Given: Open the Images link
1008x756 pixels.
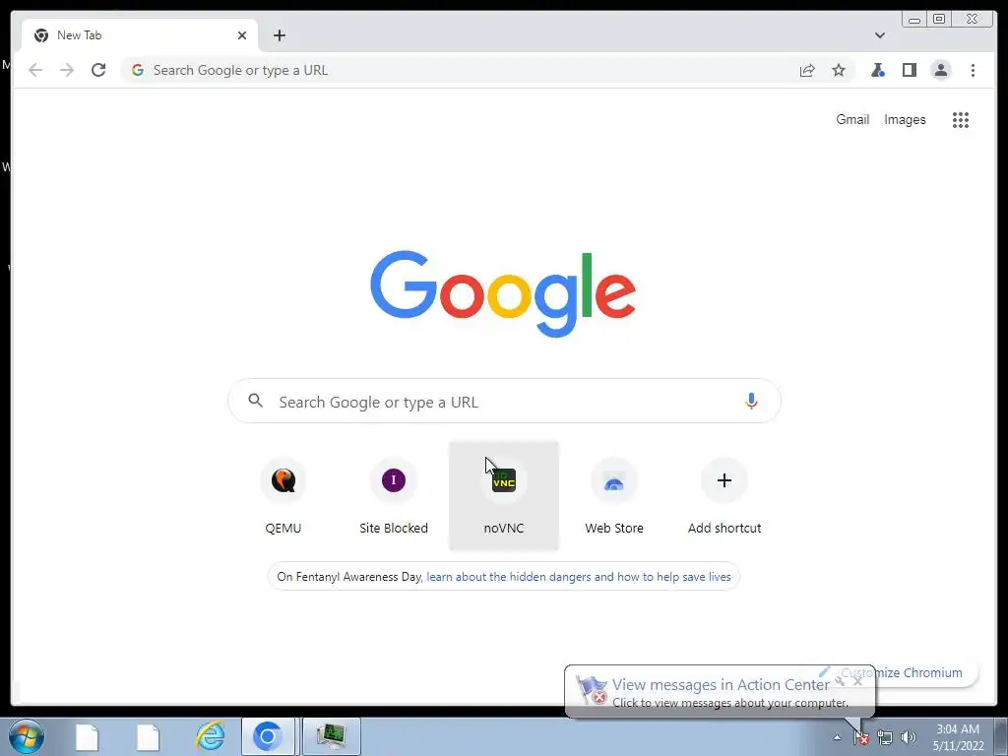Looking at the screenshot, I should tap(905, 119).
